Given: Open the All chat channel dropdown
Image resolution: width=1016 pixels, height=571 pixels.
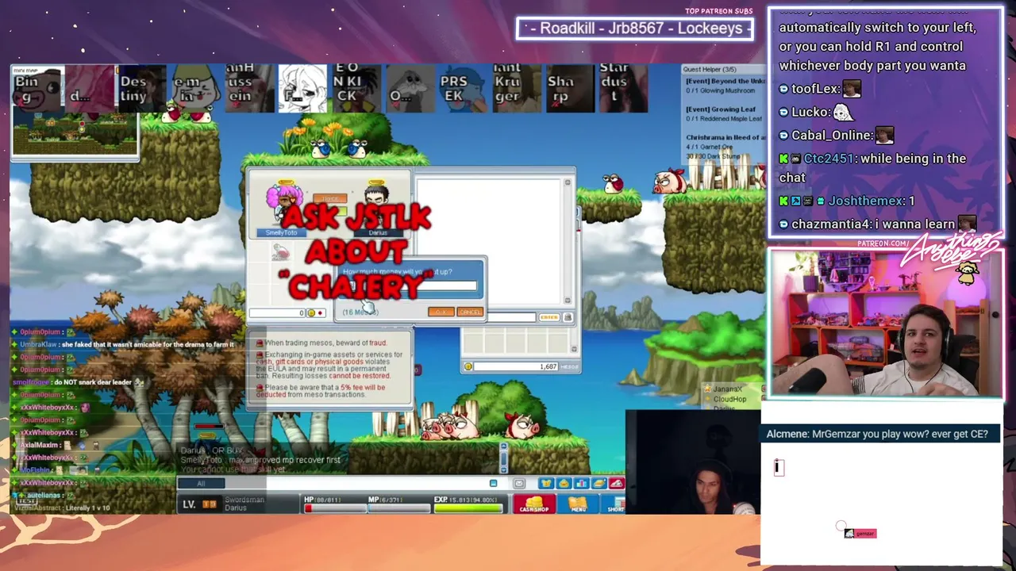Looking at the screenshot, I should coord(201,484).
